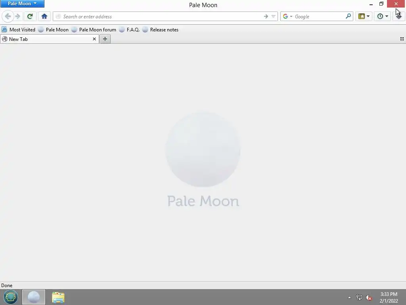This screenshot has height=305, width=406.
Task: Open Most Visited bookmarks folder
Action: click(x=18, y=29)
